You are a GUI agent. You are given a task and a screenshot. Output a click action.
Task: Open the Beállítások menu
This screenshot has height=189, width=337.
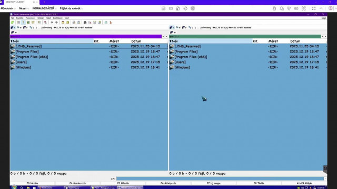[57, 18]
